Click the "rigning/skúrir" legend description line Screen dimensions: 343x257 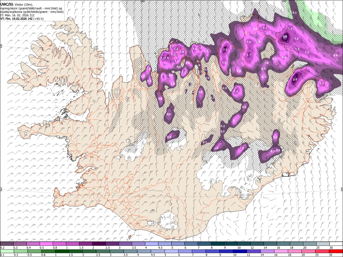pos(31,8)
